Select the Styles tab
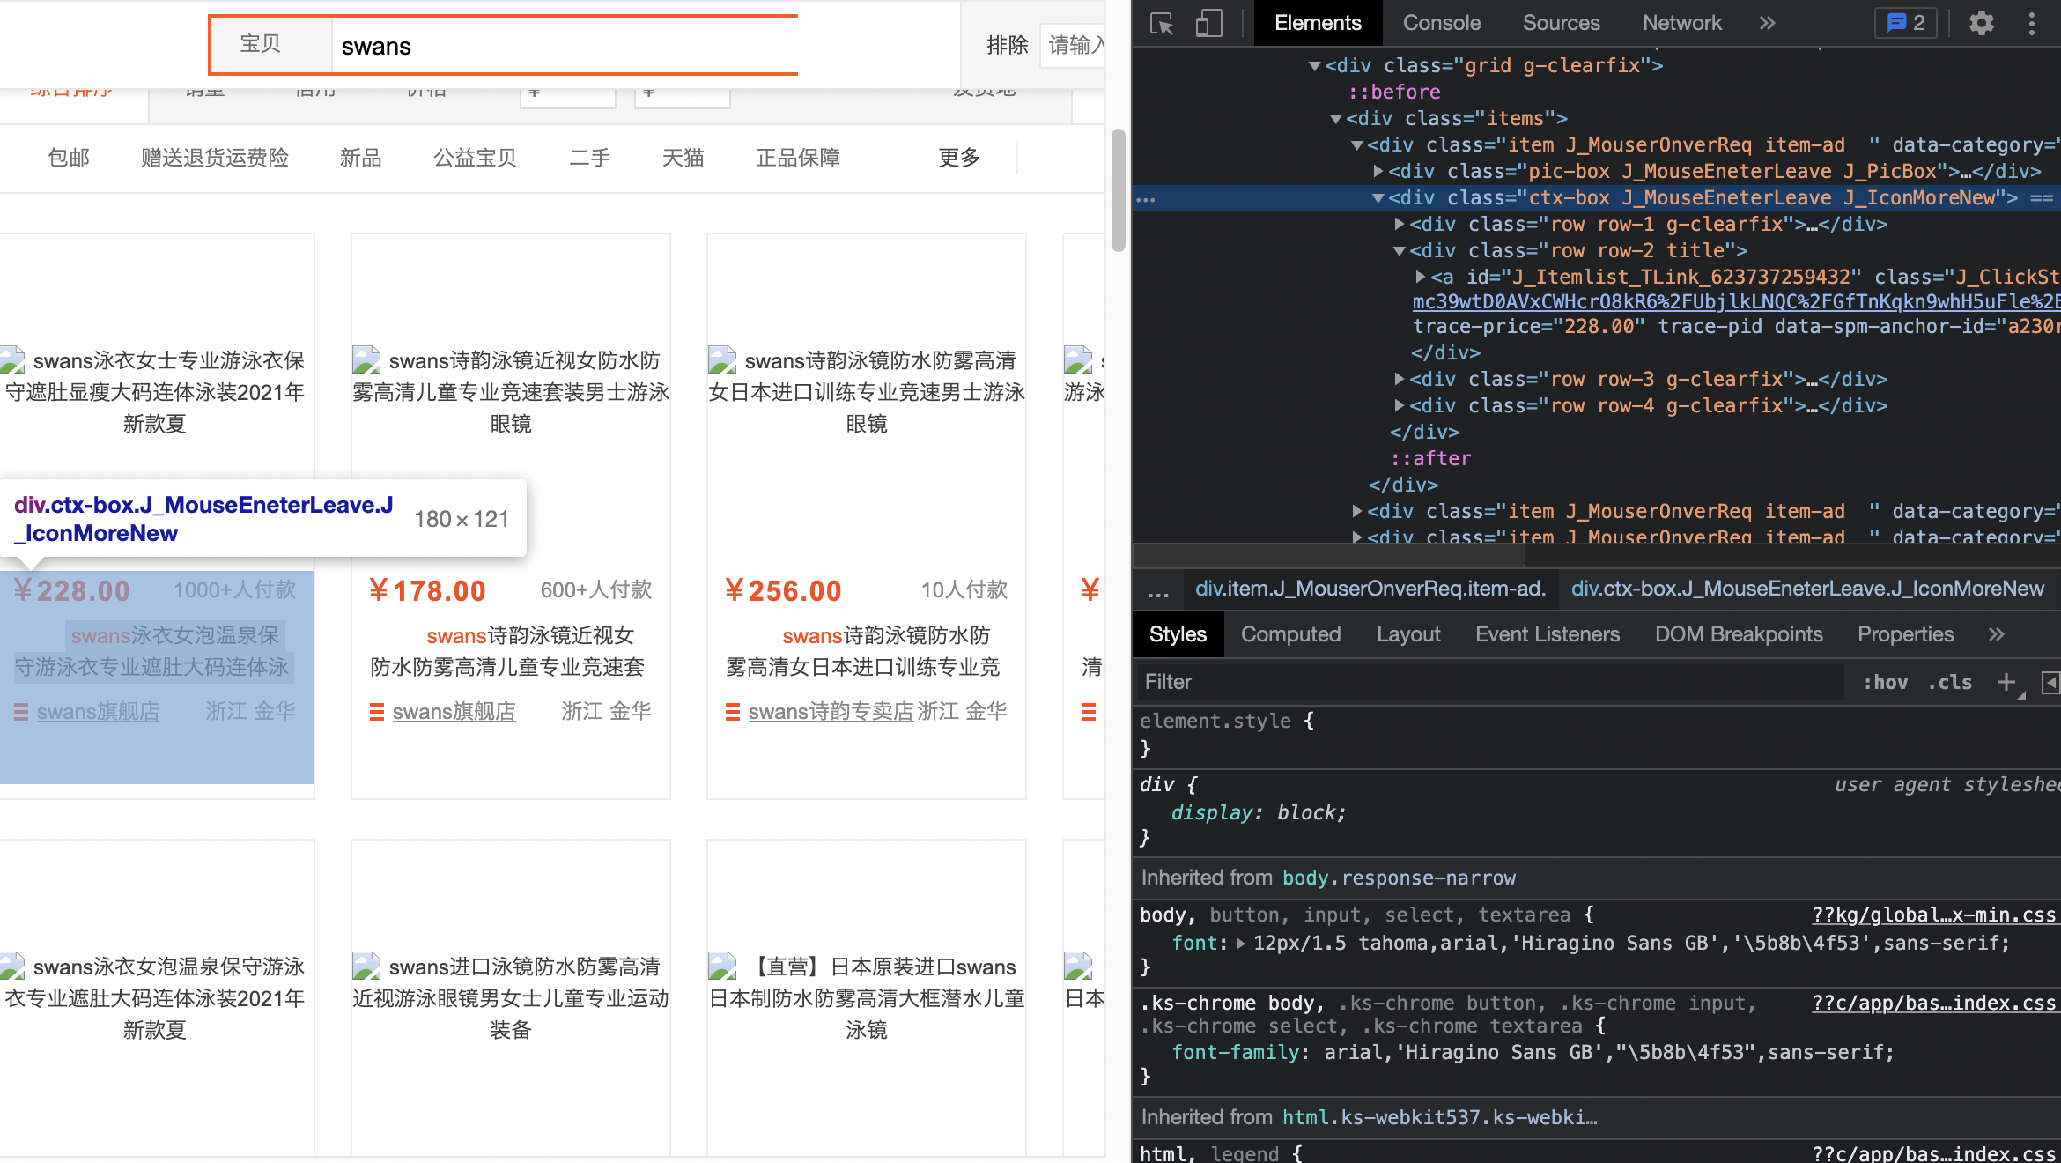 (x=1178, y=634)
